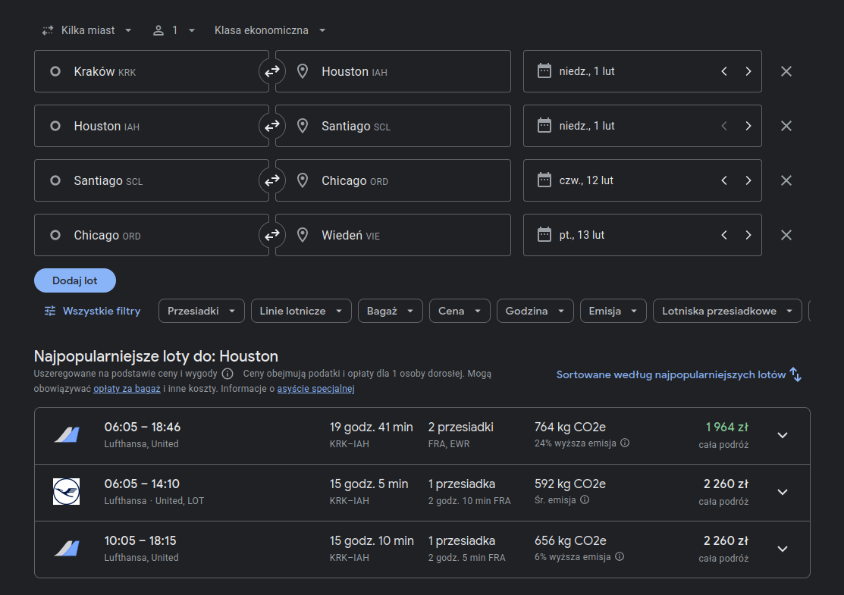Expand the 10:05 – 18:15 flight details
Viewport: 844px width, 595px height.
(x=783, y=549)
